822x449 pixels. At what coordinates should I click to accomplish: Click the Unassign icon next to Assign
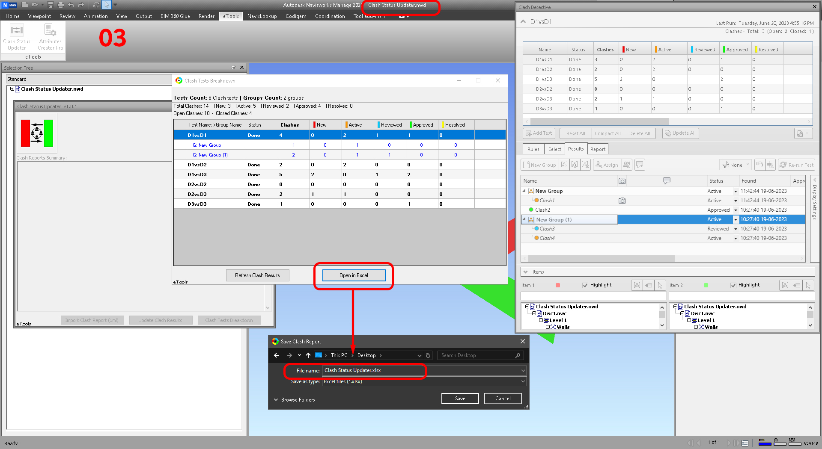click(x=627, y=165)
